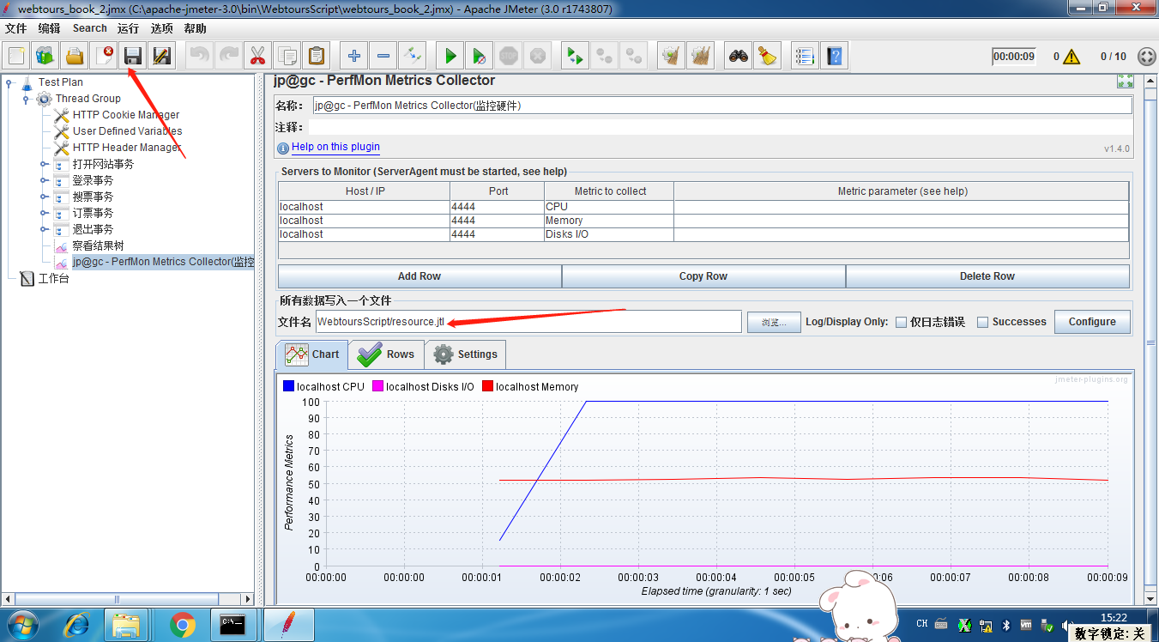Expand the 登录事务 node
This screenshot has width=1159, height=642.
[x=44, y=180]
